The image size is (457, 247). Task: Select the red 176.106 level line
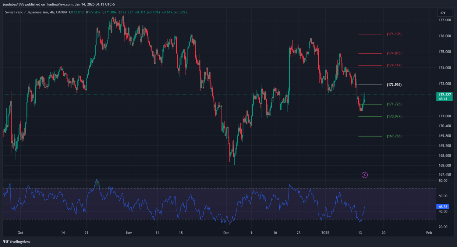coord(370,34)
